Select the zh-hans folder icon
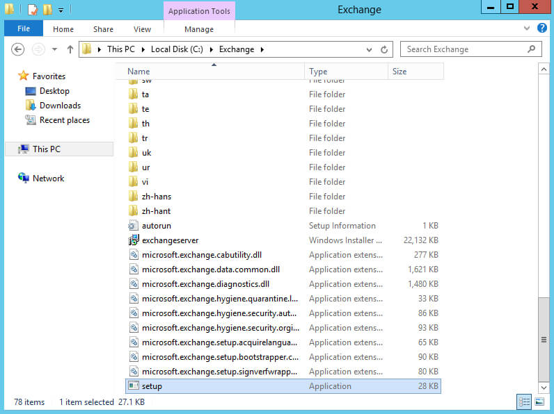 coord(133,196)
